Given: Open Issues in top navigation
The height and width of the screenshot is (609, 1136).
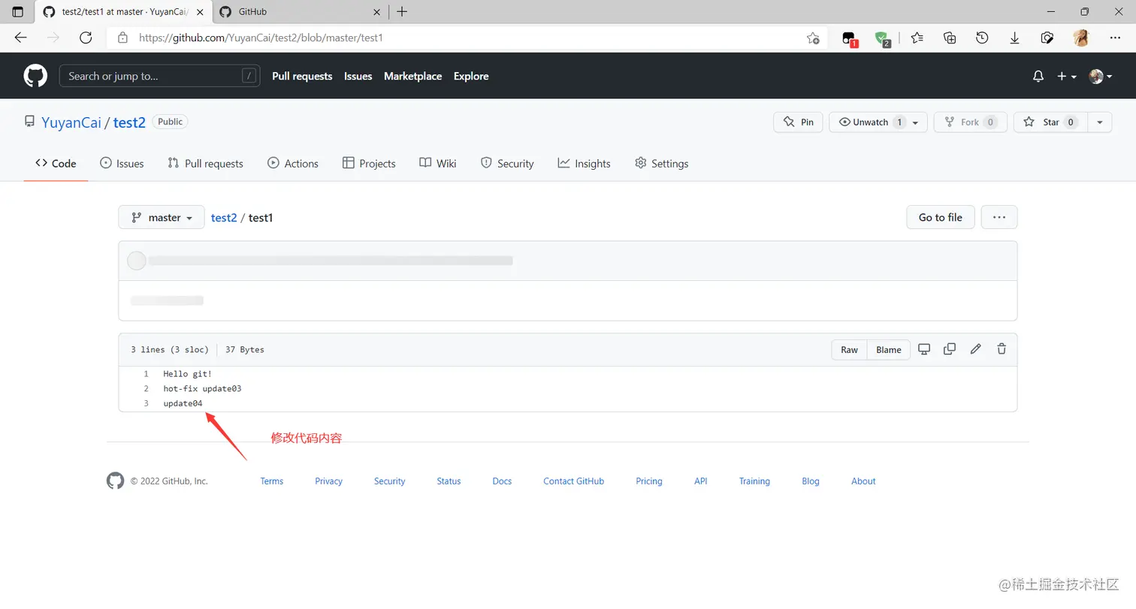Looking at the screenshot, I should pyautogui.click(x=358, y=76).
